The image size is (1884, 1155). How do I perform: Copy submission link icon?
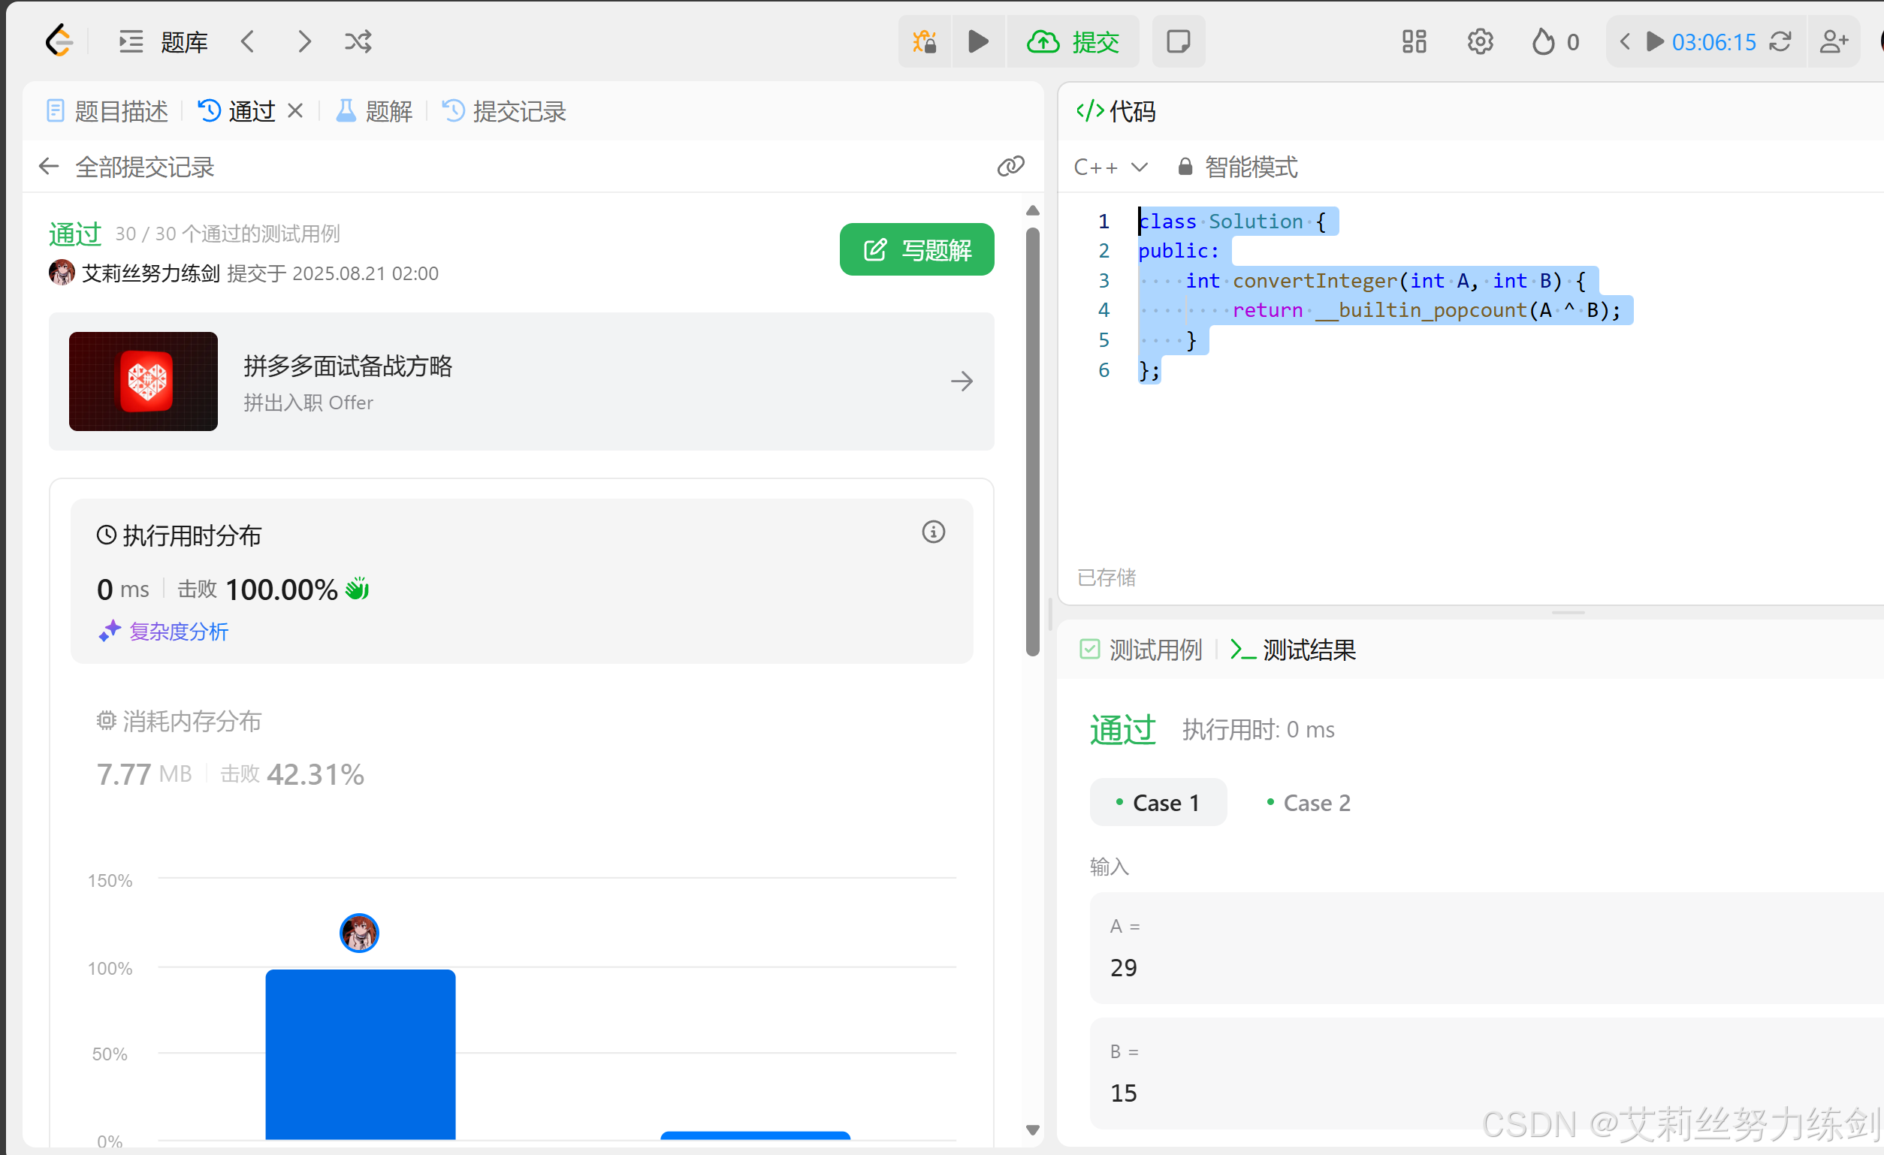coord(1010,166)
